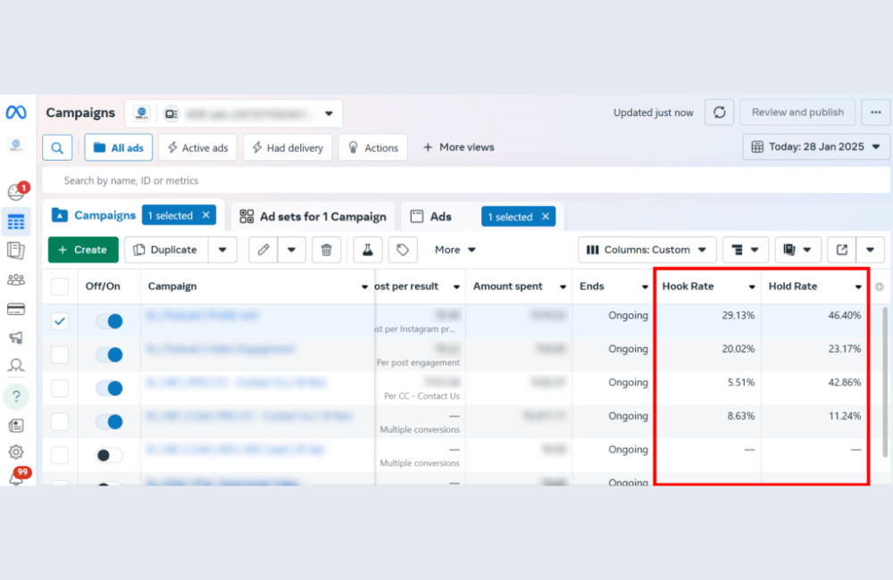The image size is (893, 580).
Task: Open the tag labeling icon in toolbar
Action: (x=403, y=250)
